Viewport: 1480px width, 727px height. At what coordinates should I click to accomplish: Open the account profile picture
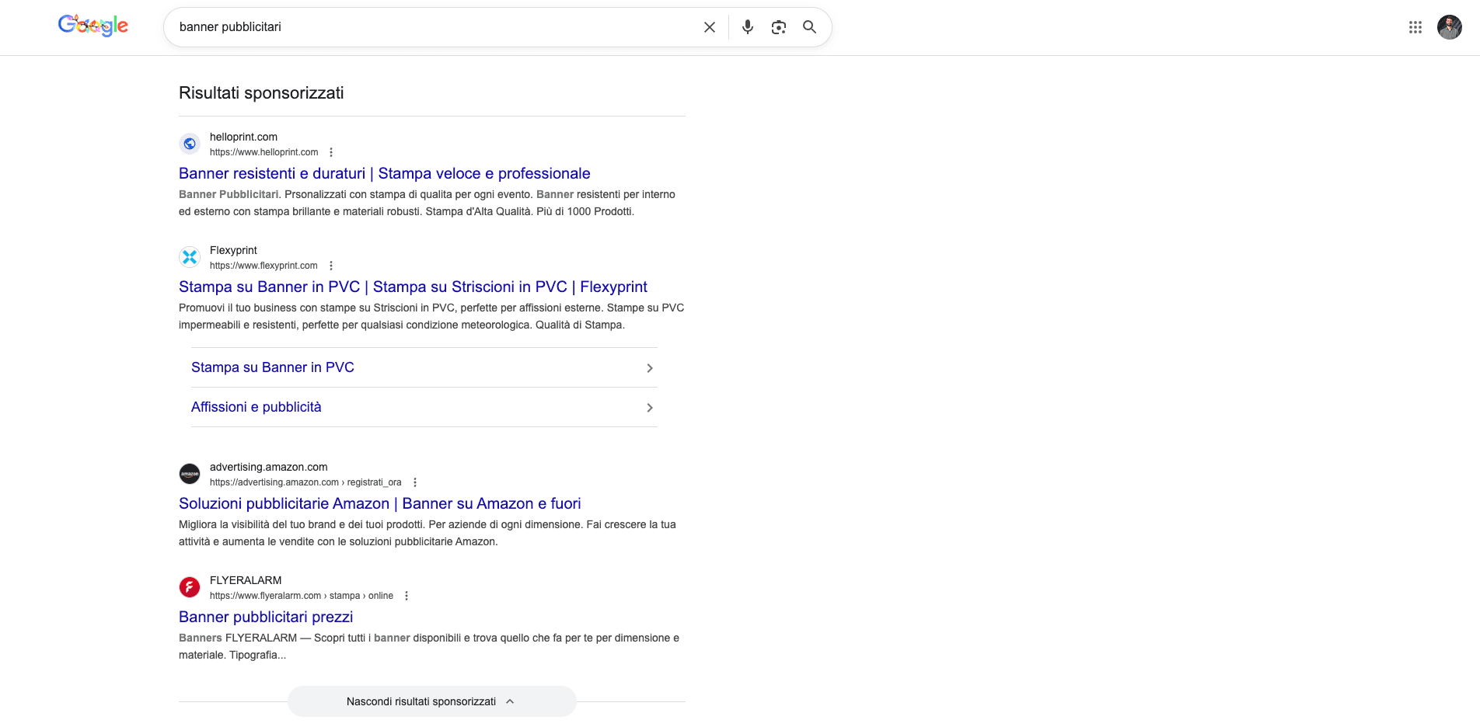[1450, 27]
